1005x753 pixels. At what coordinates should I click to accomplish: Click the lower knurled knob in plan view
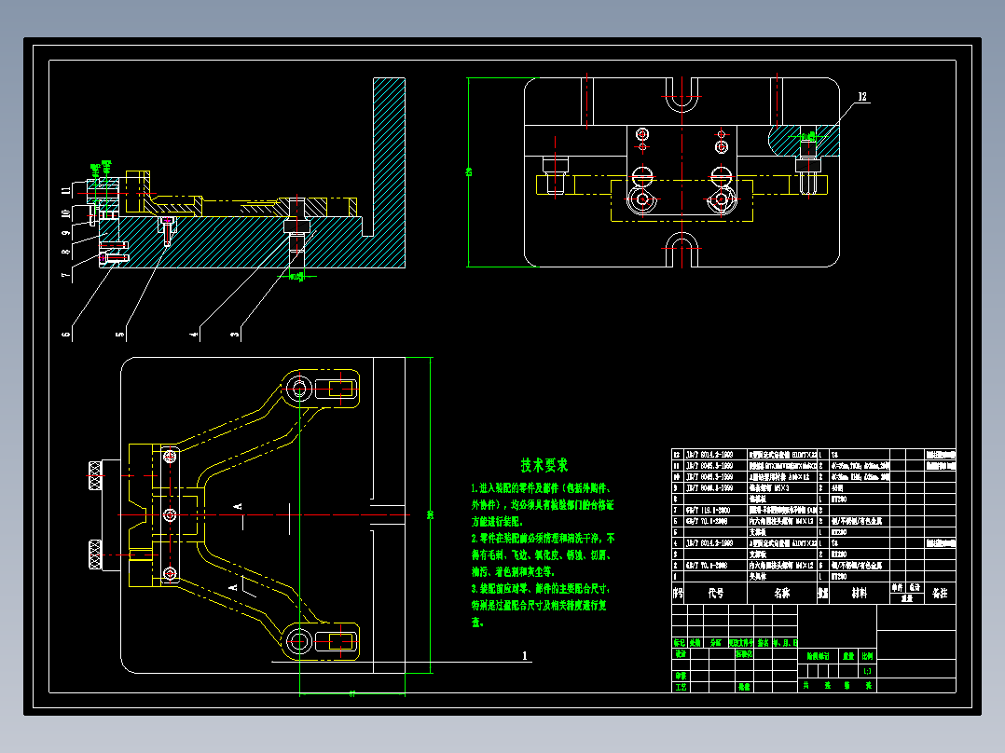[x=95, y=554]
